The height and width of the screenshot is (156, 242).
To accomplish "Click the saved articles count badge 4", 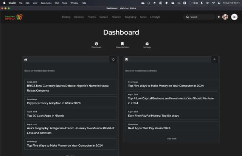I will point(214,59).
